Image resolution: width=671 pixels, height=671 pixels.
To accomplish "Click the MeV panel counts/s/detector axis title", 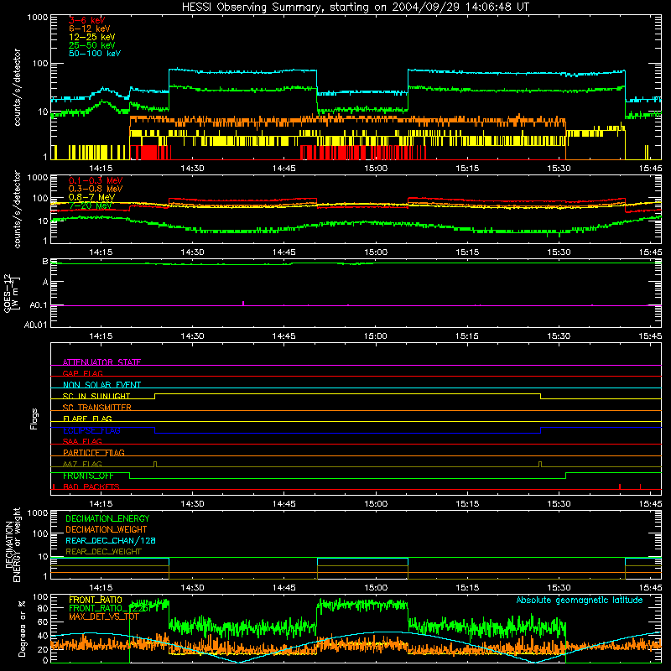I will 17,210.
